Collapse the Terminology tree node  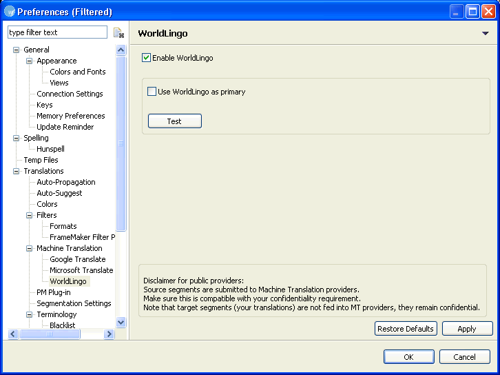click(29, 314)
